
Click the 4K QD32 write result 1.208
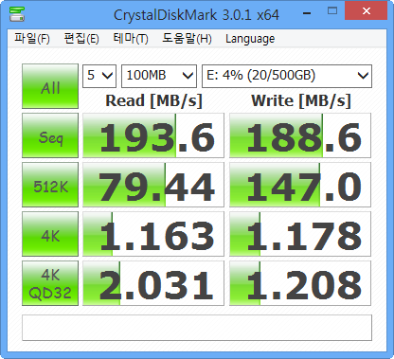coord(300,283)
